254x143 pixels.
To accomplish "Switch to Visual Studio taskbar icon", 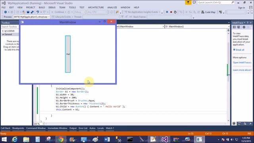I will [165, 139].
